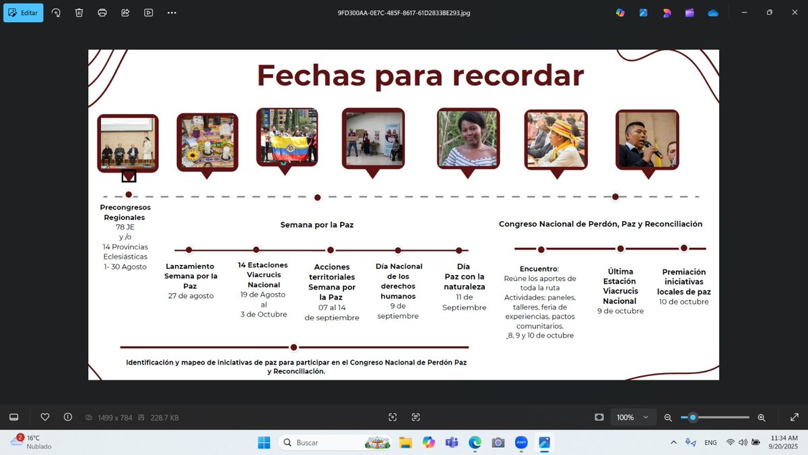Open the See more menu

[x=172, y=12]
